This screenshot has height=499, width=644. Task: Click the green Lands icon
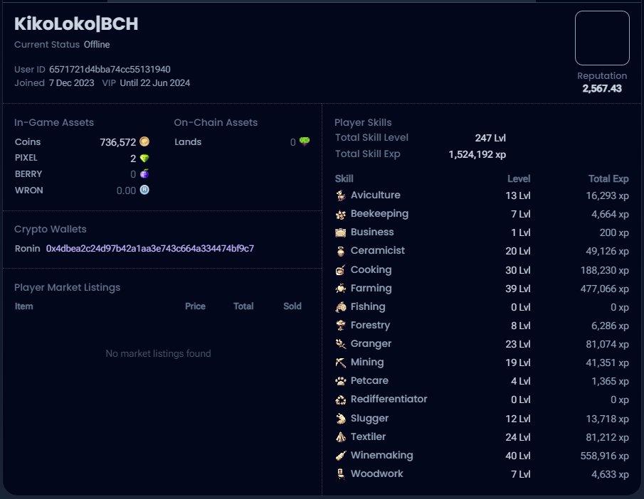click(x=305, y=141)
